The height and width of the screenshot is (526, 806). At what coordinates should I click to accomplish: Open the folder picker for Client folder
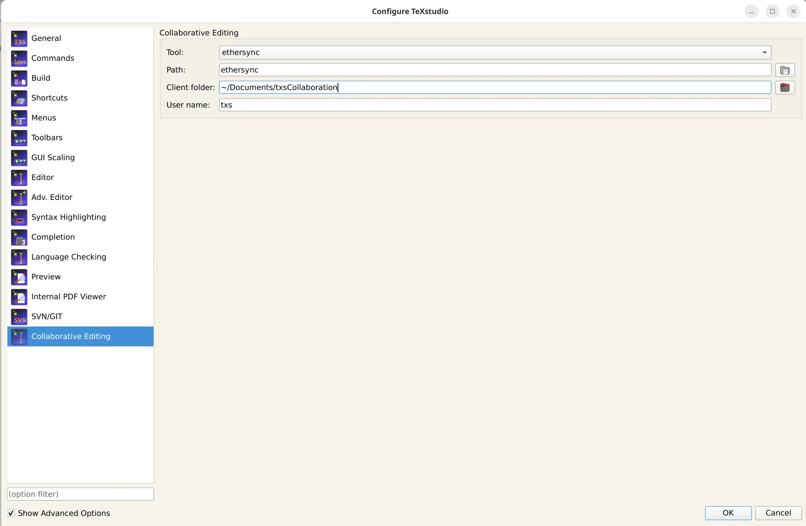tap(785, 88)
